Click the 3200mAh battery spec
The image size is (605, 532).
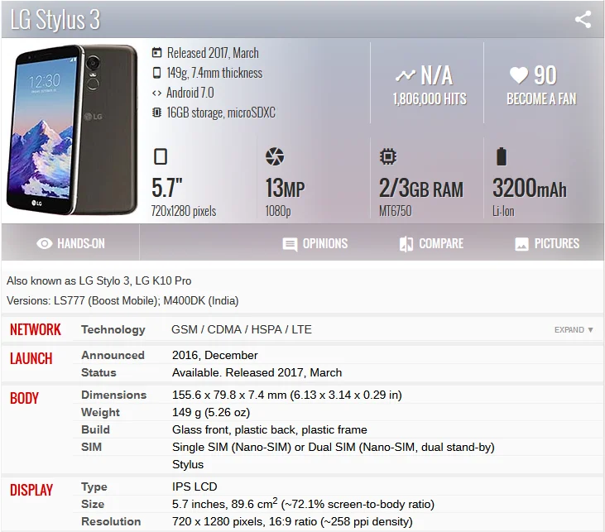[530, 188]
